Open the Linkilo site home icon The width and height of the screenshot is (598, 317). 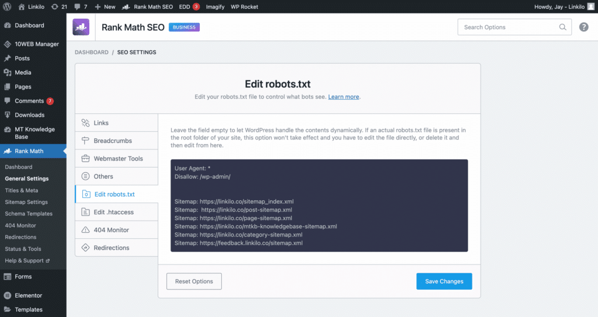(22, 6)
